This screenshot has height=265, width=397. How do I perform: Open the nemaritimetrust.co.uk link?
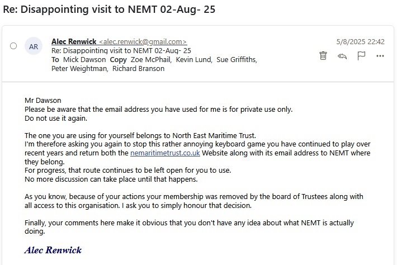coord(166,153)
